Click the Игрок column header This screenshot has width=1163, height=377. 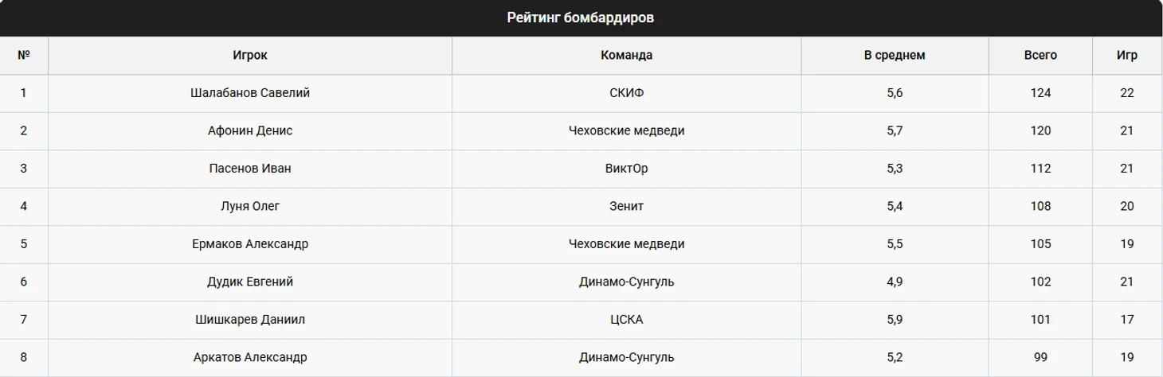[250, 56]
